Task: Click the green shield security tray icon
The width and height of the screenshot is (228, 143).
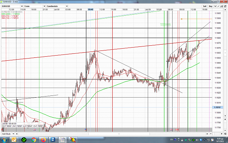Action: pyautogui.click(x=186, y=140)
